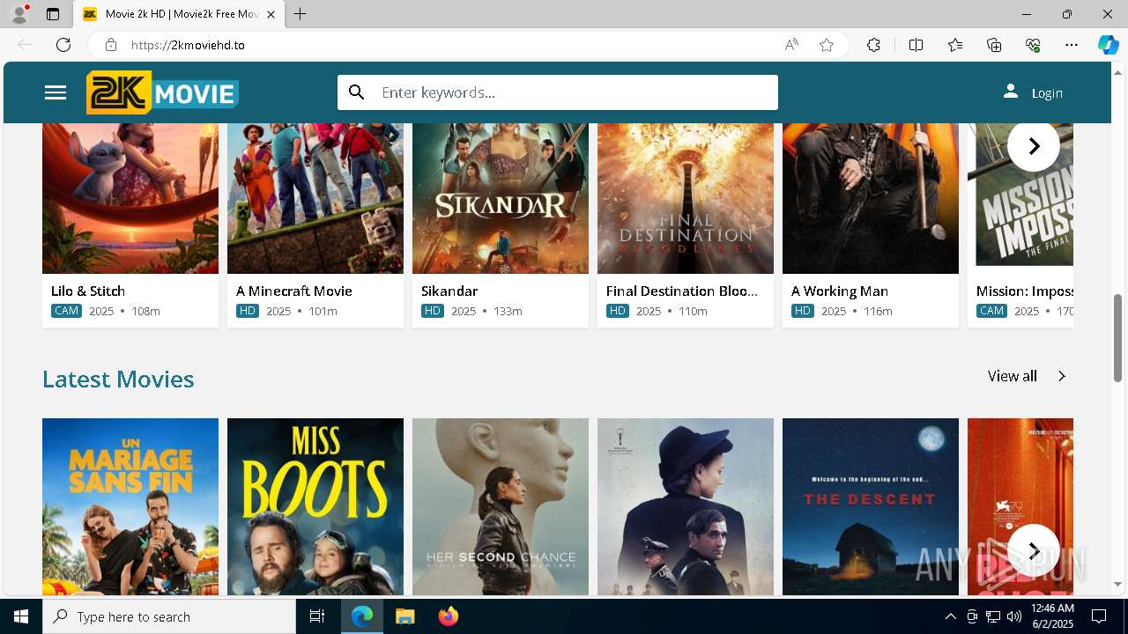Close the Movie 2k HD tab
This screenshot has height=634, width=1128.
click(x=271, y=14)
